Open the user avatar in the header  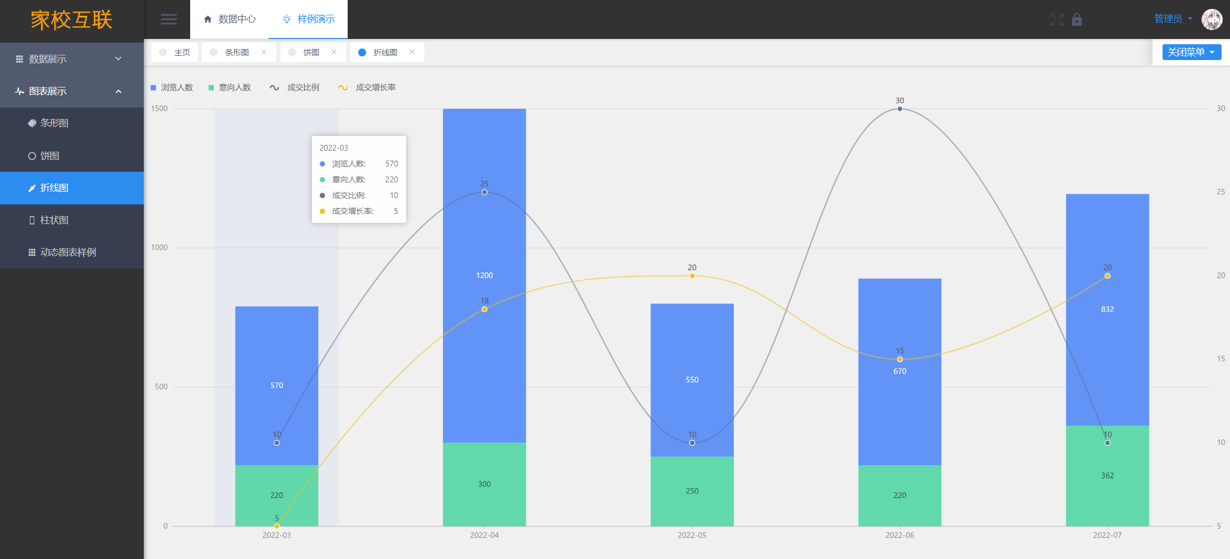click(1212, 19)
